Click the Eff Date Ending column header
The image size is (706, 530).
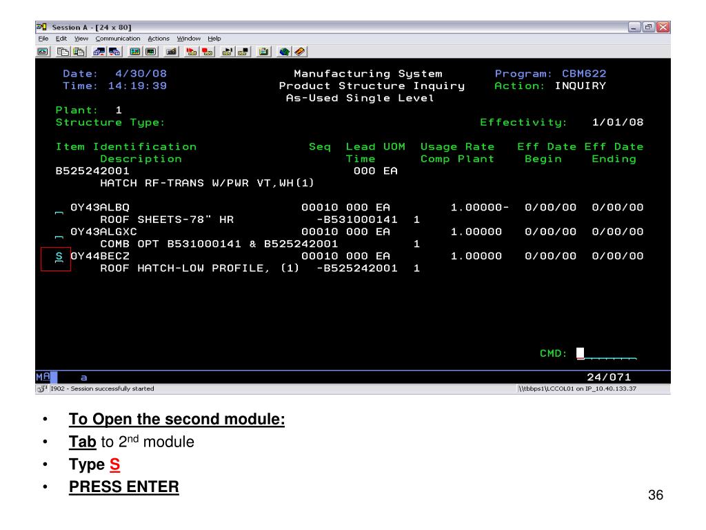click(x=614, y=153)
